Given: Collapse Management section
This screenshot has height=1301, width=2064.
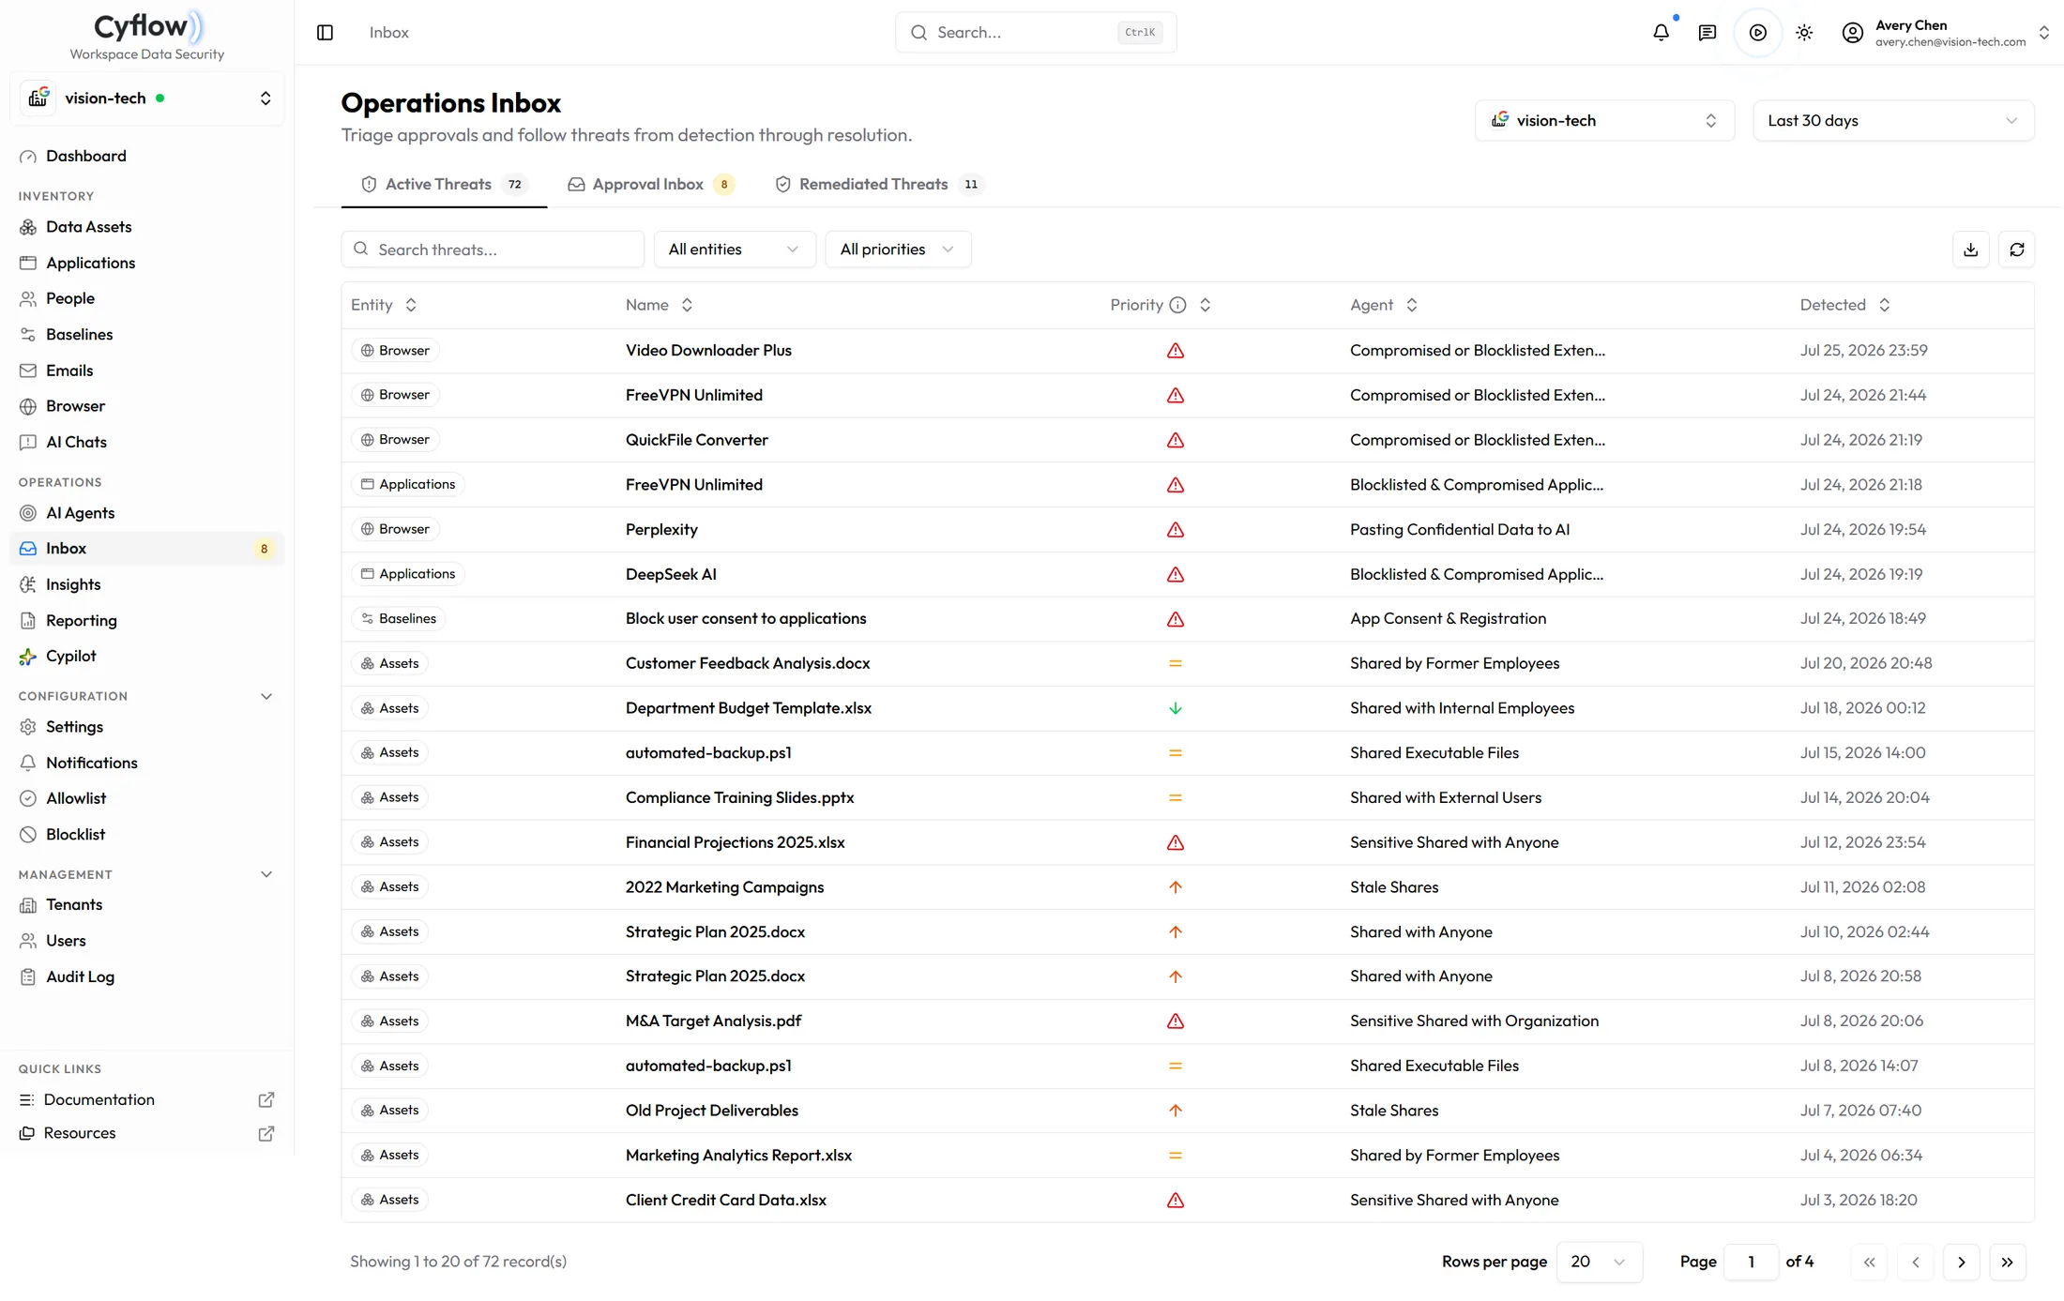Looking at the screenshot, I should point(266,874).
